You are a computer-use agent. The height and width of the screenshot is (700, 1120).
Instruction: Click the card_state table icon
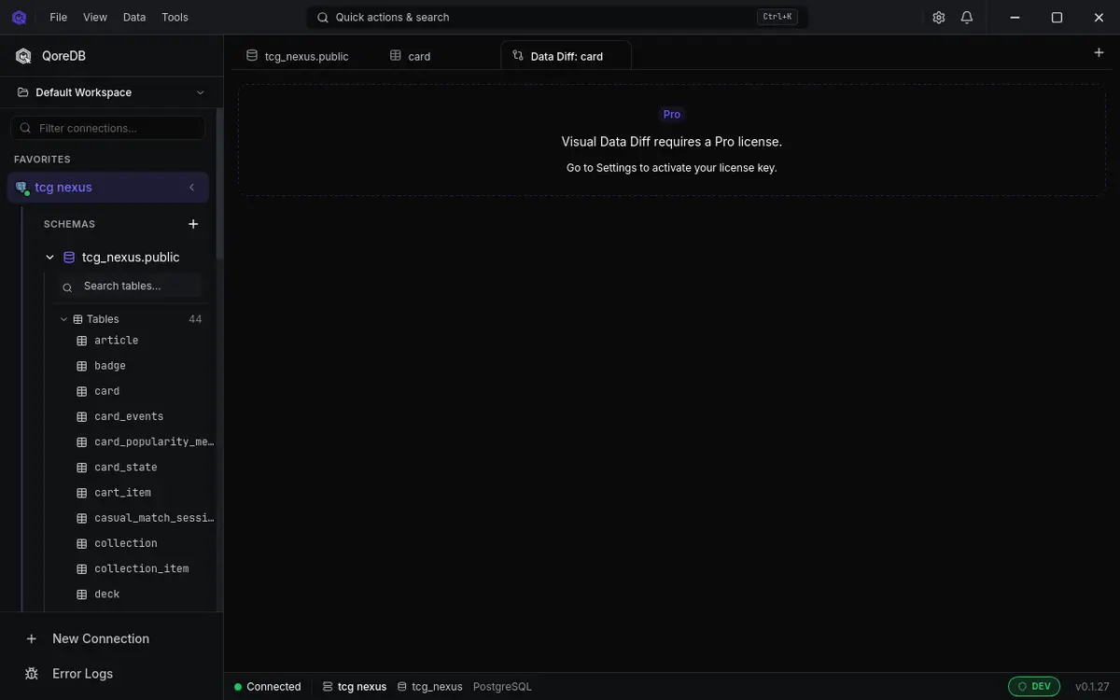pos(82,467)
